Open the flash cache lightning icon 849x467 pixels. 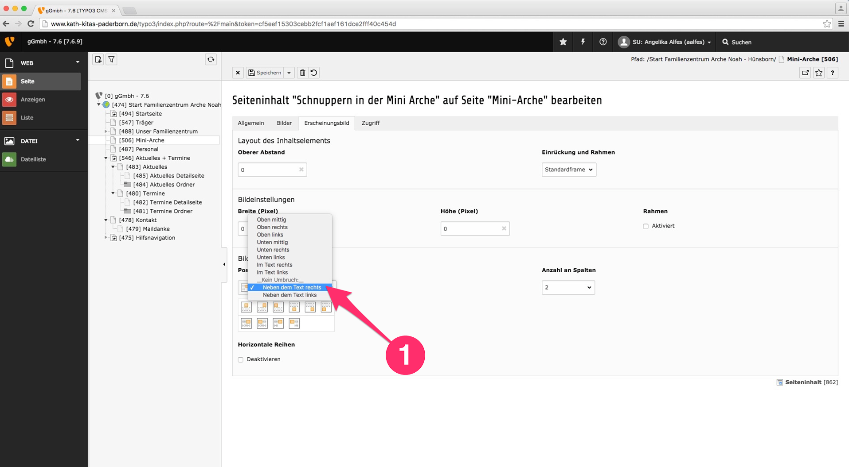(583, 42)
